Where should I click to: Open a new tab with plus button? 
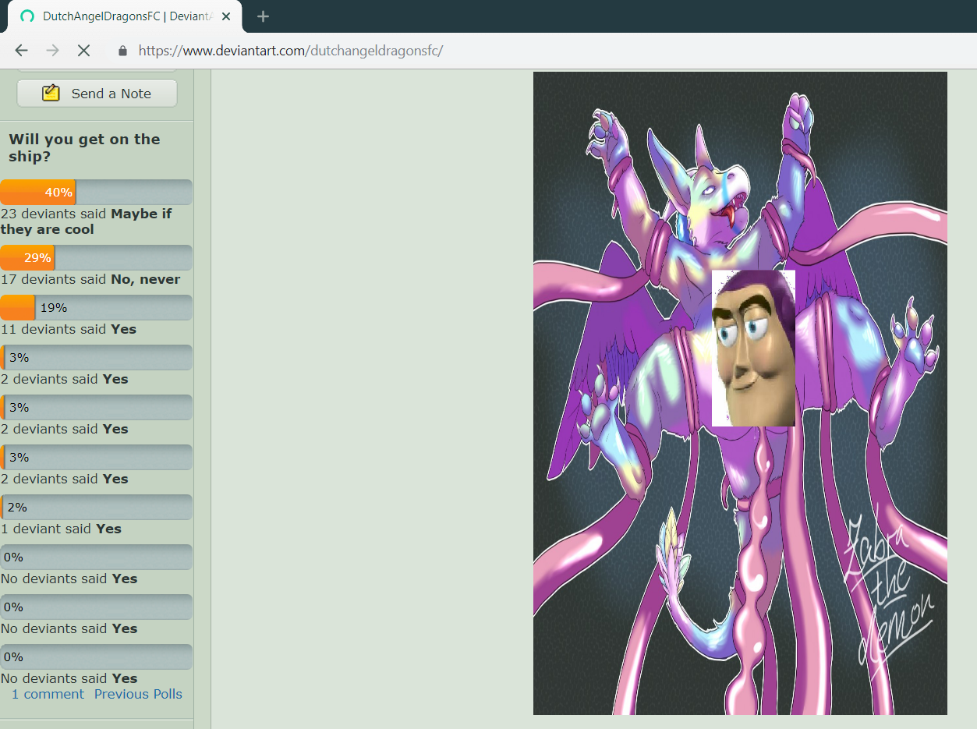click(x=263, y=16)
